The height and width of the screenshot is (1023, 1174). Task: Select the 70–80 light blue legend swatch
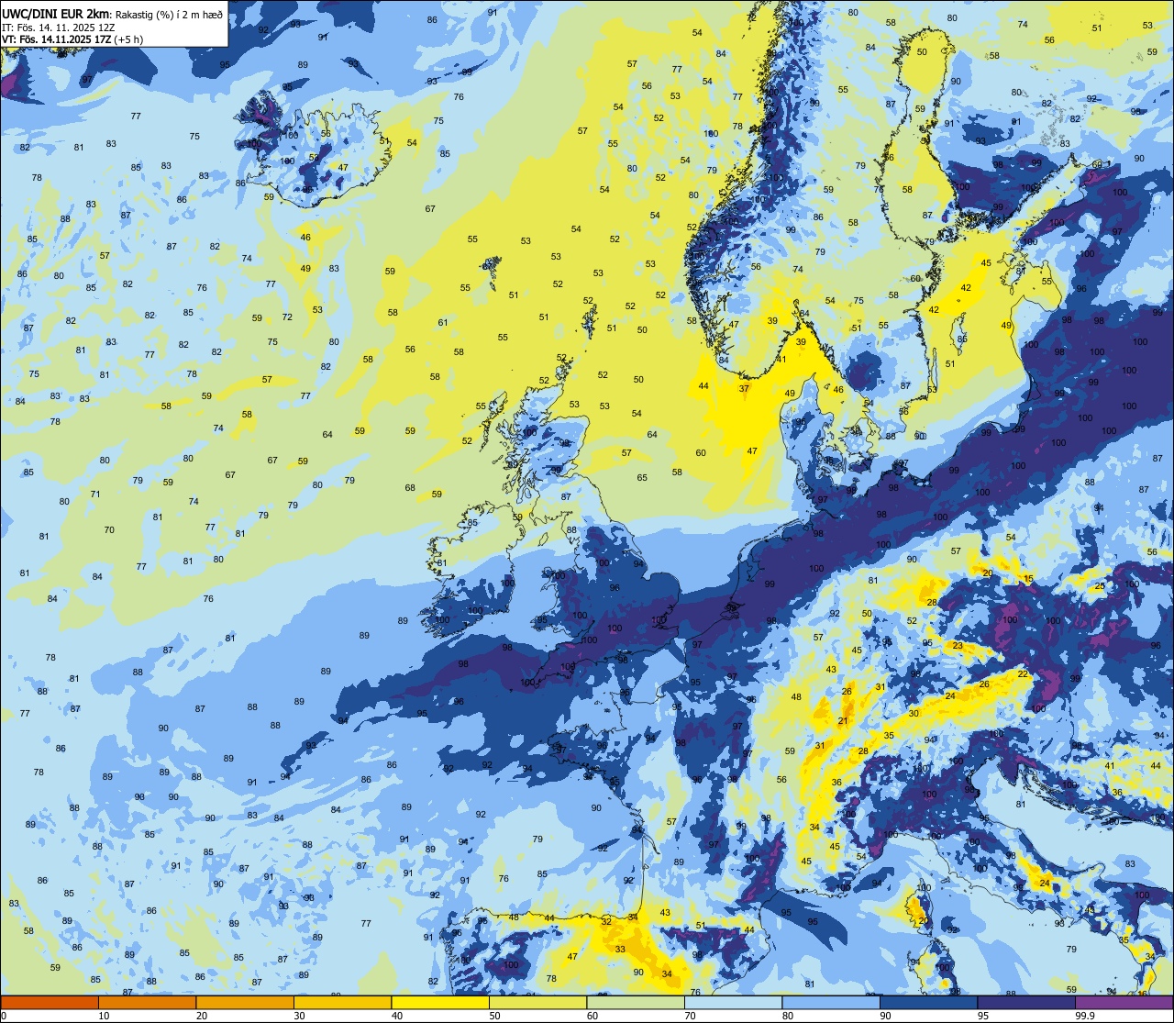pyautogui.click(x=733, y=1002)
